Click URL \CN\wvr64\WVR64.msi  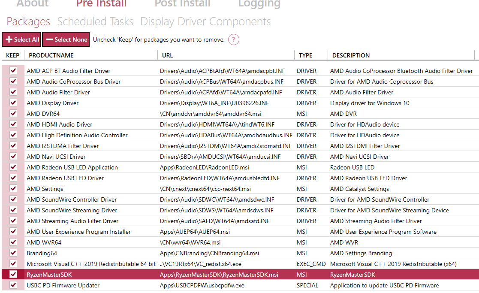pyautogui.click(x=190, y=242)
